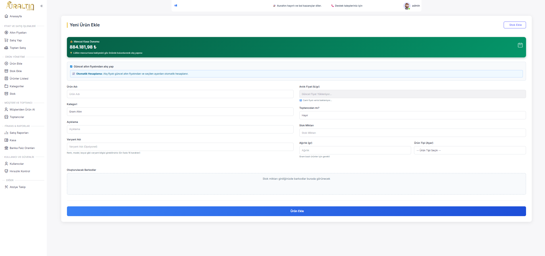This screenshot has height=256, width=545.
Task: Collapse the sidebar with double-chevron icon
Action: (42, 6)
